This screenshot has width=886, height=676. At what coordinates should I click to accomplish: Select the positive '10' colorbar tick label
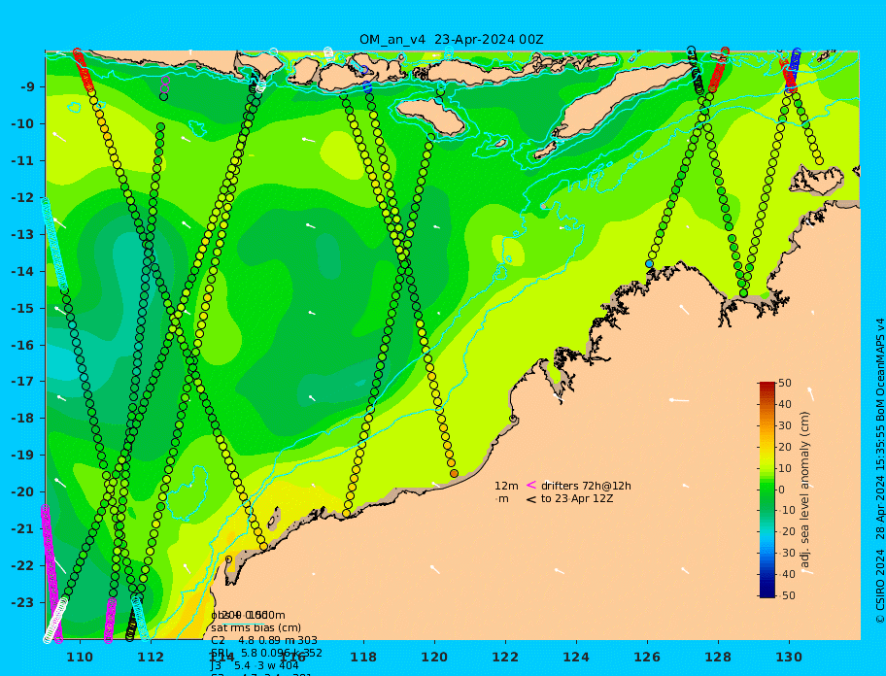(785, 468)
